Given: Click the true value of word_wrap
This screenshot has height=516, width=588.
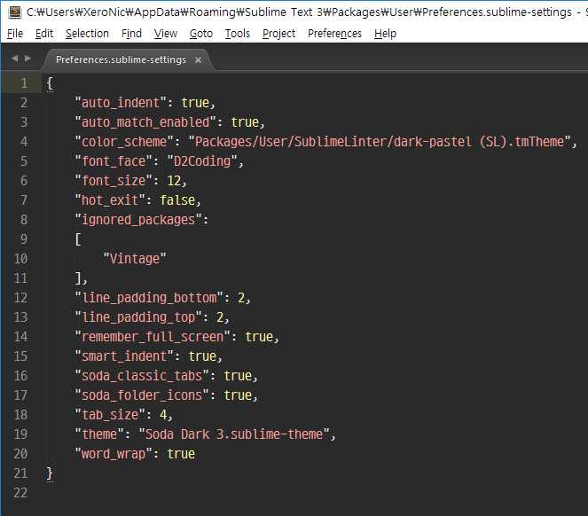Looking at the screenshot, I should [181, 454].
